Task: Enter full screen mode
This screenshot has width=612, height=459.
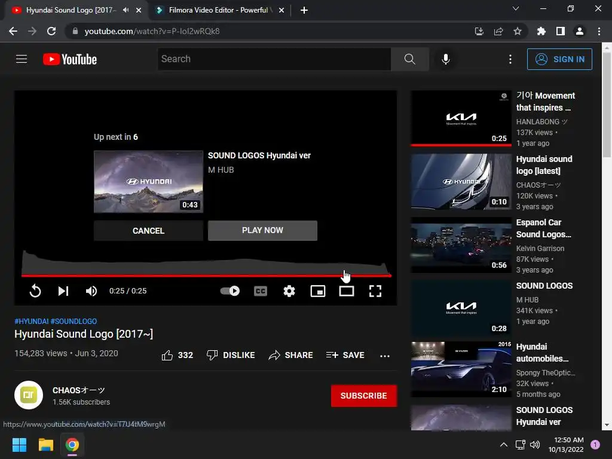Action: 375,291
